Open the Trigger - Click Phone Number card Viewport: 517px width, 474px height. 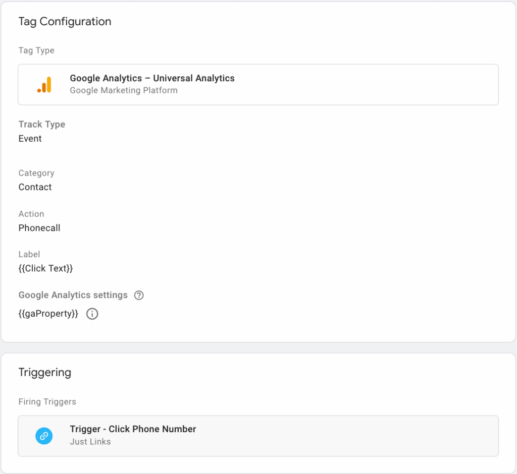click(258, 436)
